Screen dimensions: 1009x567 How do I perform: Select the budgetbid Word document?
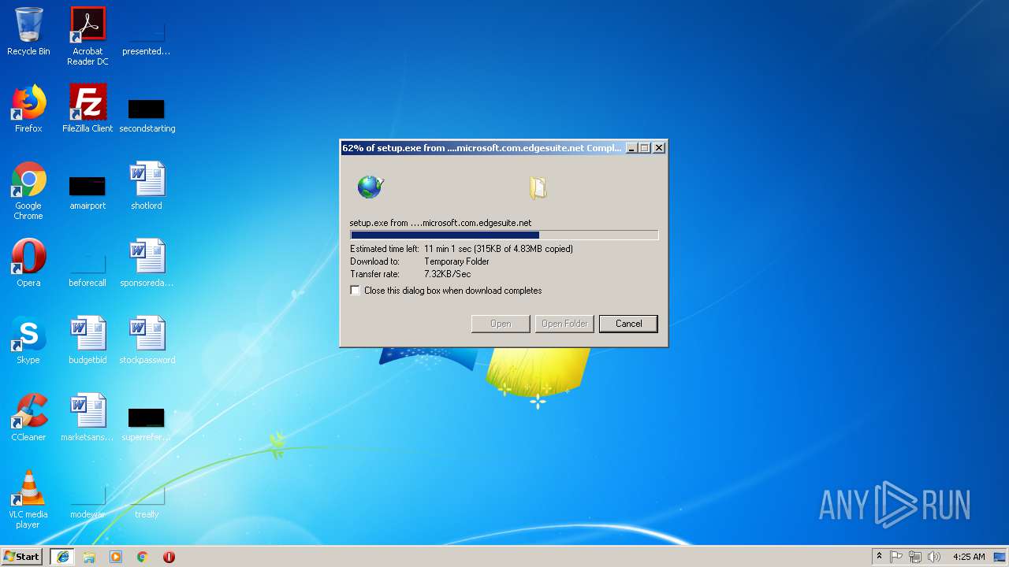point(87,340)
